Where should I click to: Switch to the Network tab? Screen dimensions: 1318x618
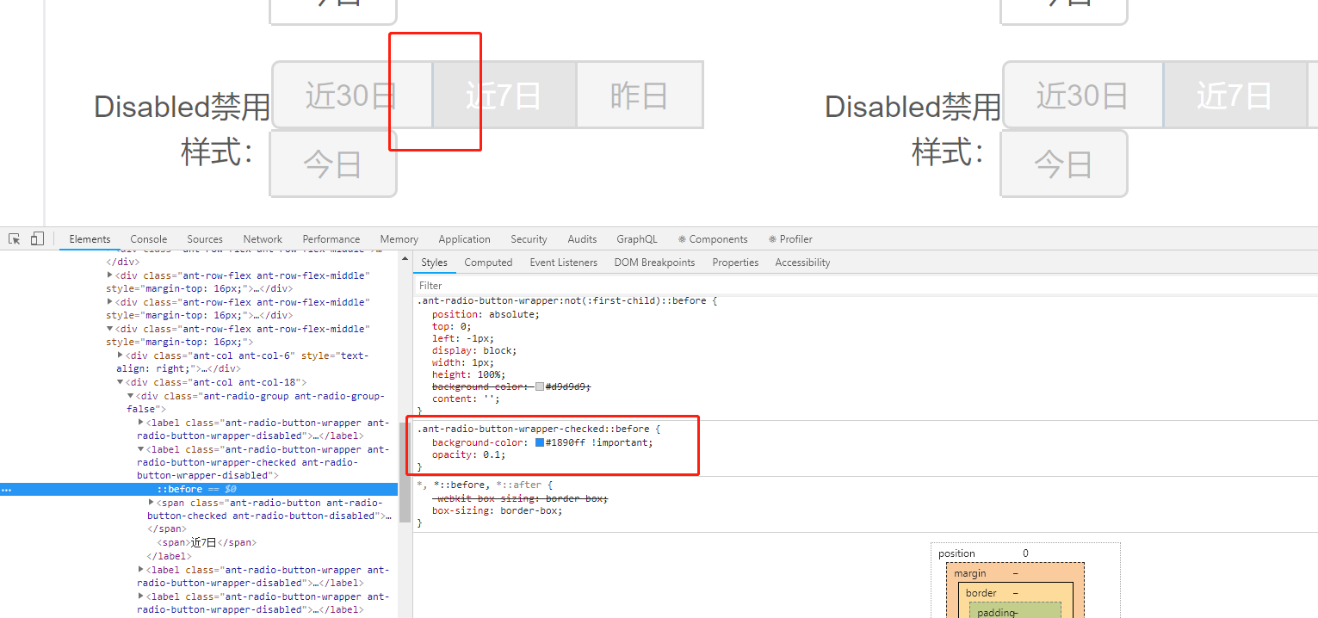pos(263,239)
